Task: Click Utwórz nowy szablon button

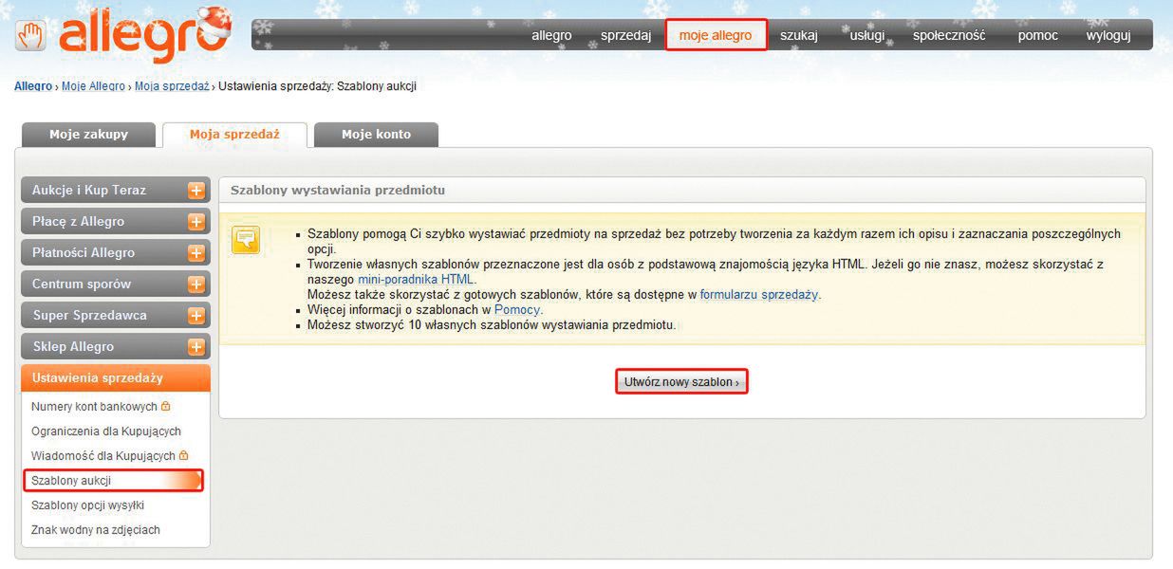Action: tap(681, 381)
